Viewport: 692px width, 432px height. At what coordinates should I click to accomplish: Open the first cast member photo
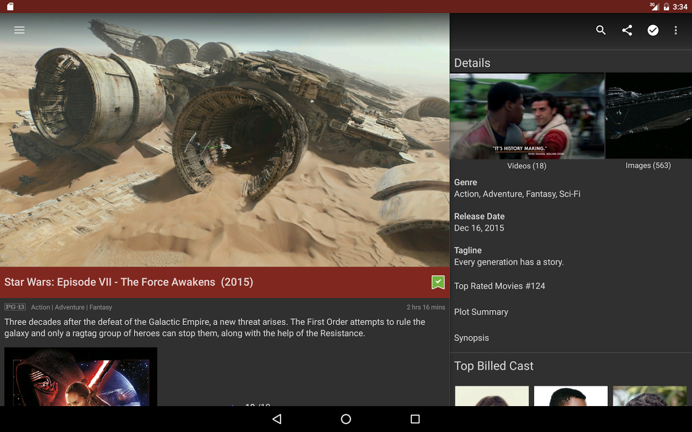[492, 396]
